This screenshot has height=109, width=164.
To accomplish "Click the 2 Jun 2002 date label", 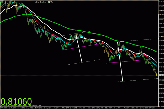I will (x=30, y=108).
